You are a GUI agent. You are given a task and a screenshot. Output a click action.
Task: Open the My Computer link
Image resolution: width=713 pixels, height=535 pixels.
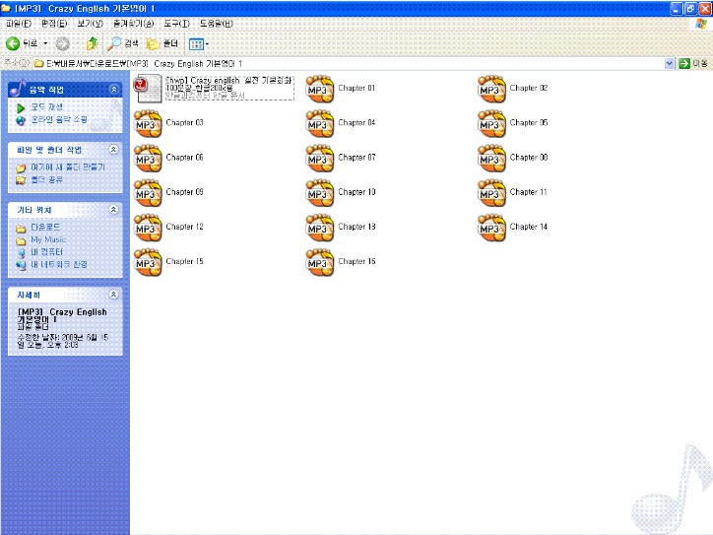click(46, 251)
